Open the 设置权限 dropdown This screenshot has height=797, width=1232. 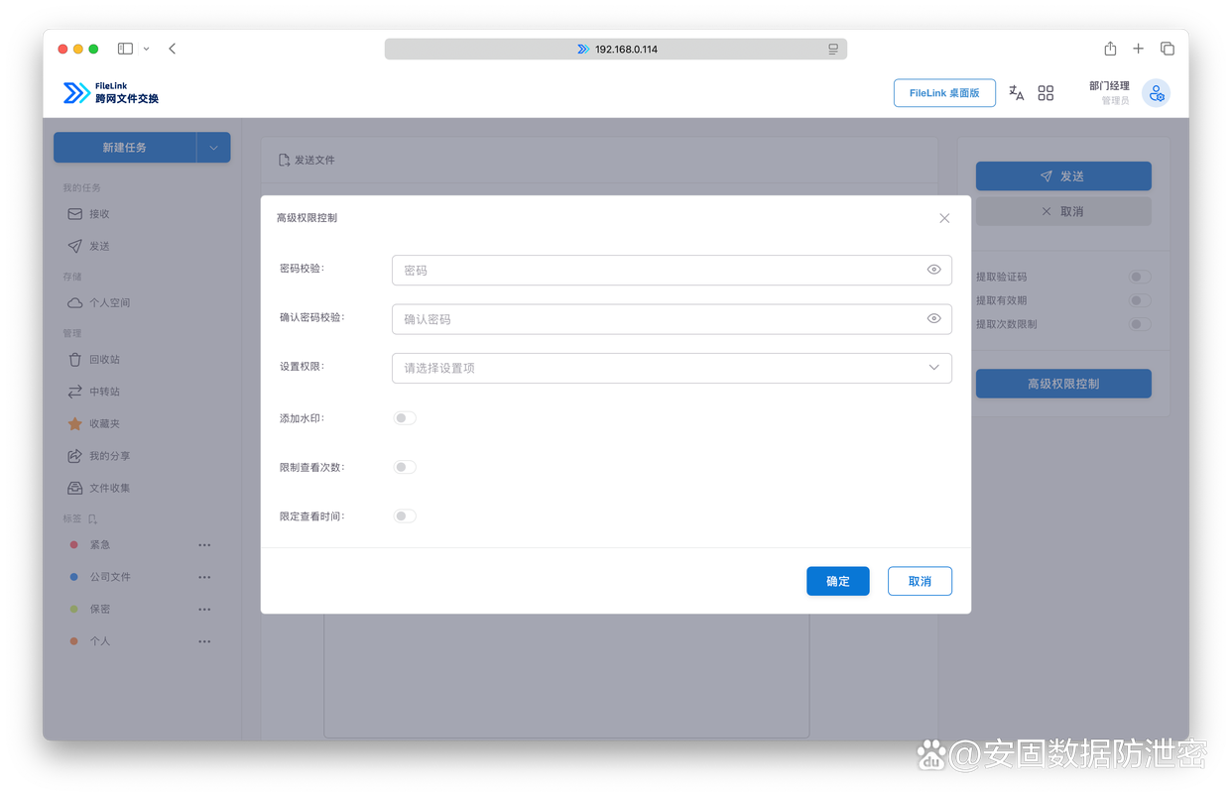pos(672,368)
